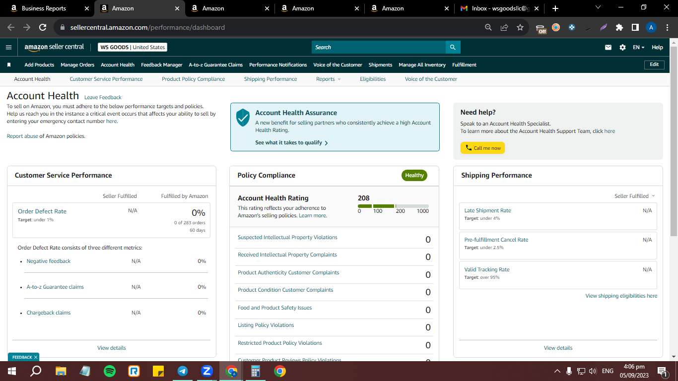Open the Chrome tab search chevron
Image resolution: width=678 pixels, height=381 pixels.
(x=598, y=7)
